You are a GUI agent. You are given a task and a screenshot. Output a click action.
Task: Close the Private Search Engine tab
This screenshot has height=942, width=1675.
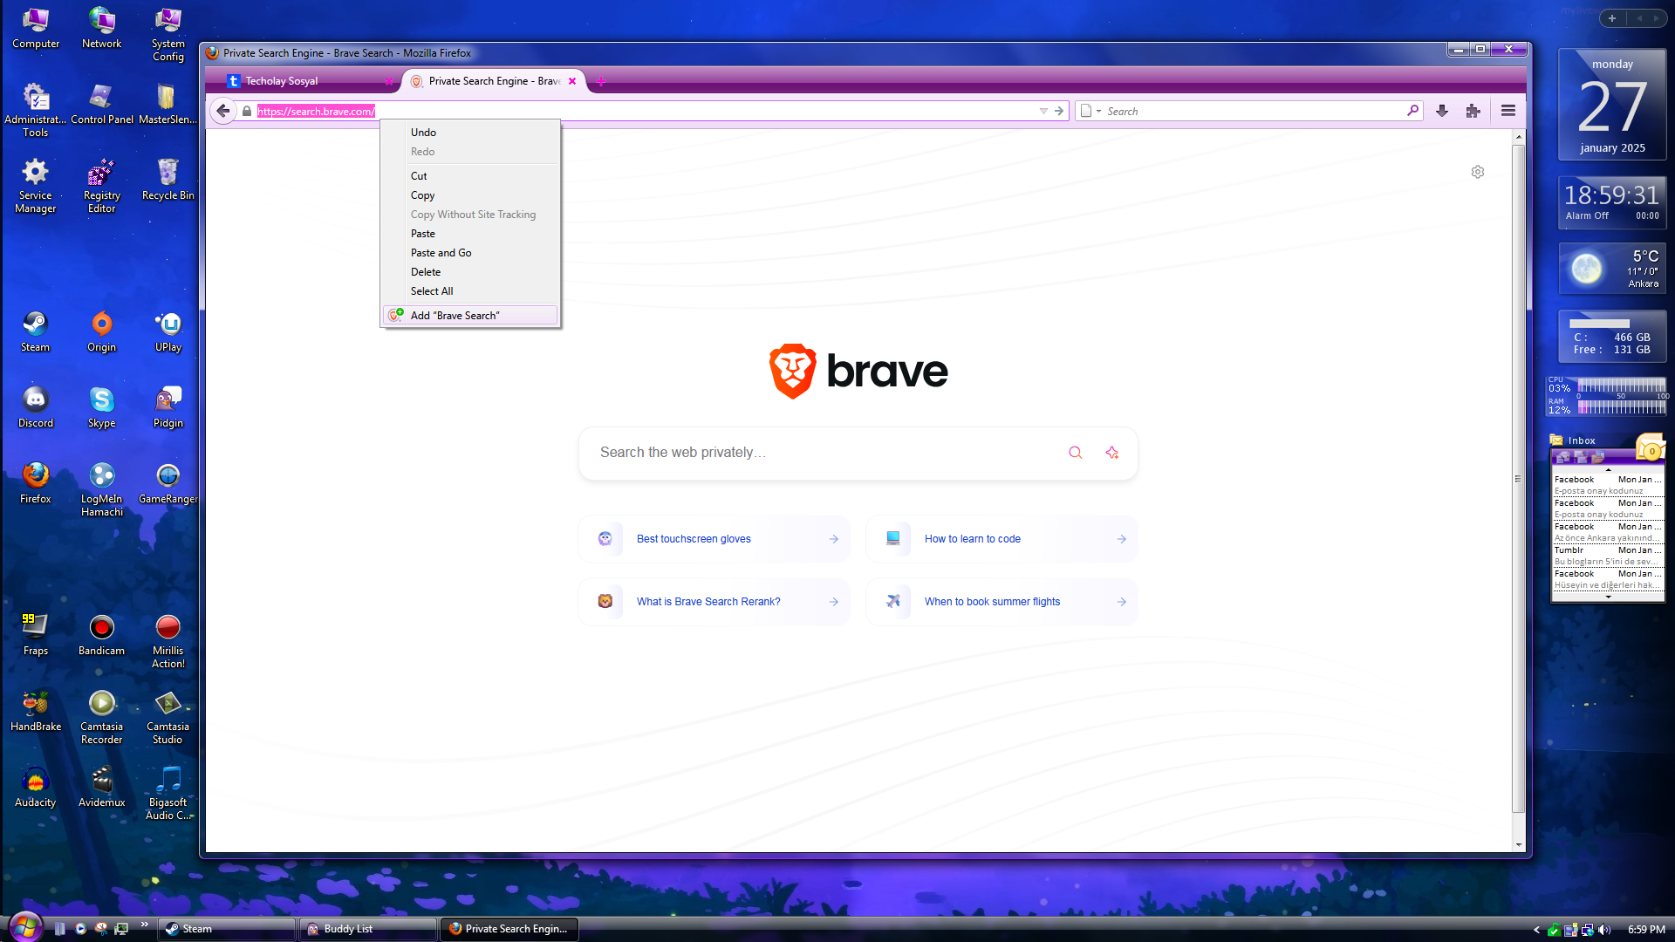(572, 81)
